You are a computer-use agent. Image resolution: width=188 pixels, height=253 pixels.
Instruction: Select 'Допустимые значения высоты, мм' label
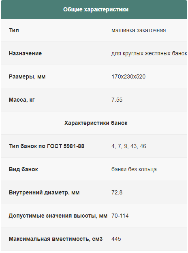coord(58,216)
